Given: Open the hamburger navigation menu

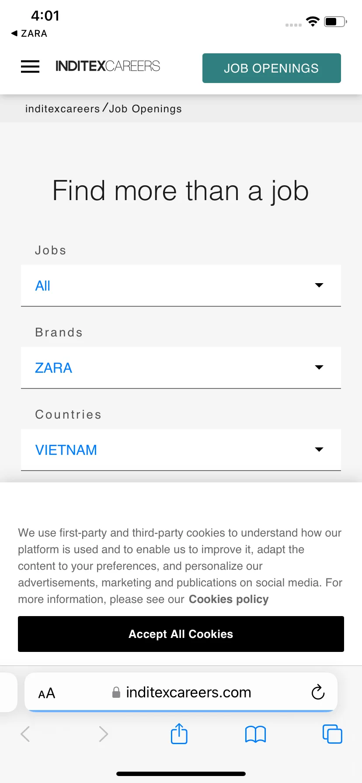Looking at the screenshot, I should click(30, 66).
